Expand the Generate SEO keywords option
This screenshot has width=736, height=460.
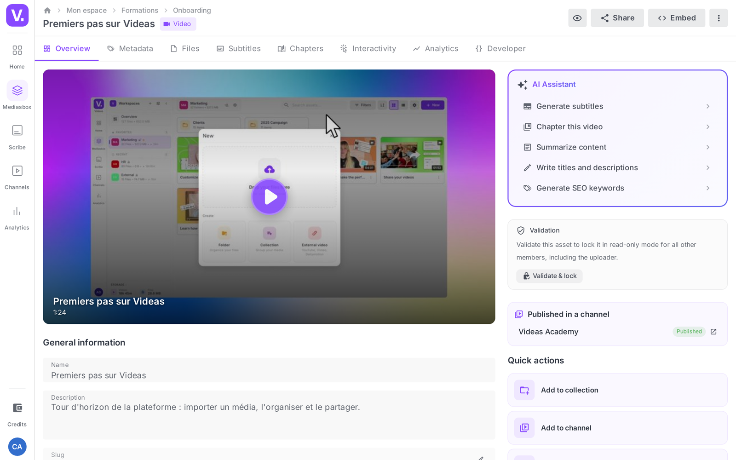click(708, 188)
